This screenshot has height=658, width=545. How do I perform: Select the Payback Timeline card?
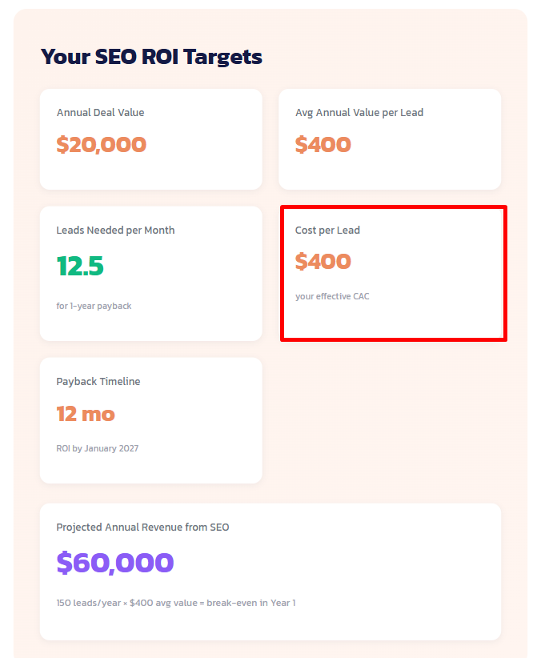(150, 419)
